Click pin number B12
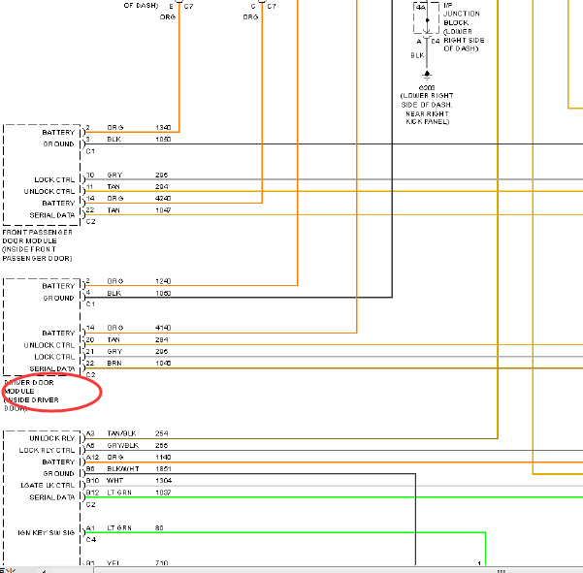 coord(92,493)
